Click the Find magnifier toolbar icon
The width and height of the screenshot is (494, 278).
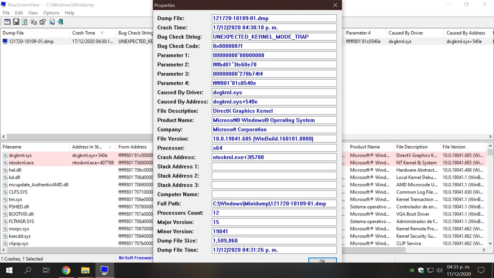[x=52, y=22]
